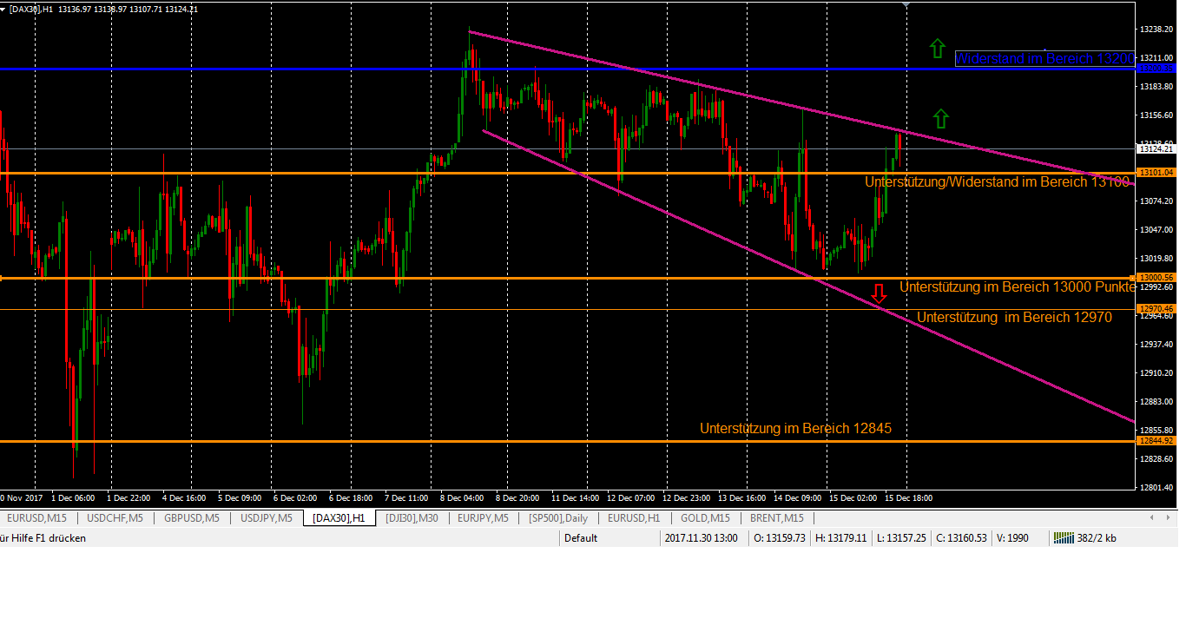Click the 13047.00 price scale label
The width and height of the screenshot is (1186, 632).
1156,229
